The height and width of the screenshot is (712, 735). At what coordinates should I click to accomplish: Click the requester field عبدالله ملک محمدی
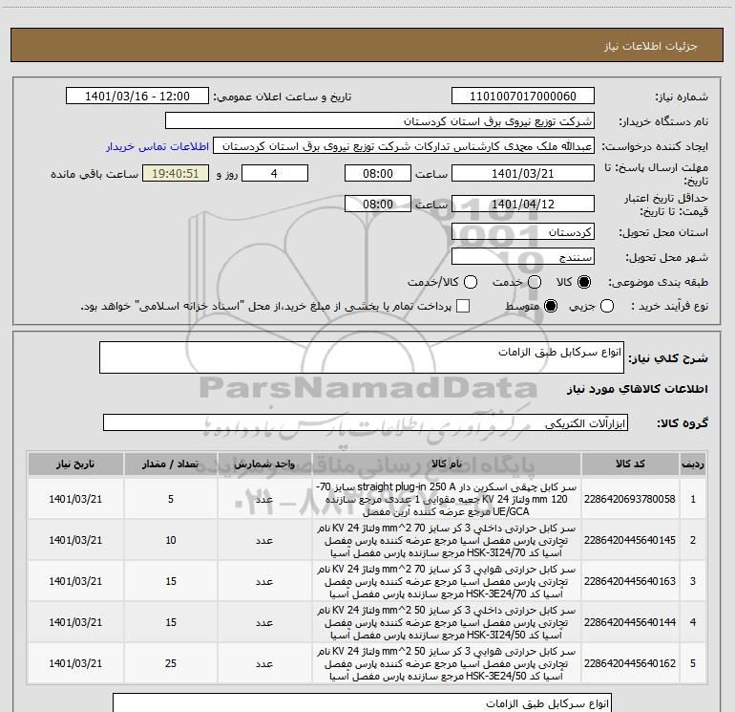(x=404, y=146)
